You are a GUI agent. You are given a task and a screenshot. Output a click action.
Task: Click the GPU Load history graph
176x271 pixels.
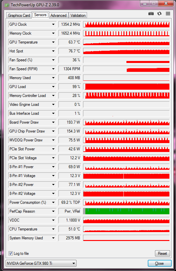tap(126, 87)
